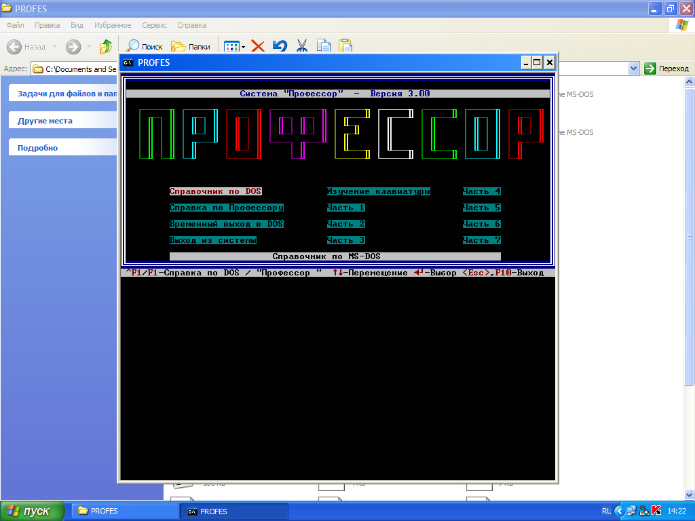Click the Explorer vertical scrollbar up arrow
Screen dimensions: 695x521
tap(689, 81)
